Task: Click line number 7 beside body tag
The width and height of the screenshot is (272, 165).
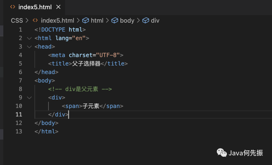Action: [20, 81]
